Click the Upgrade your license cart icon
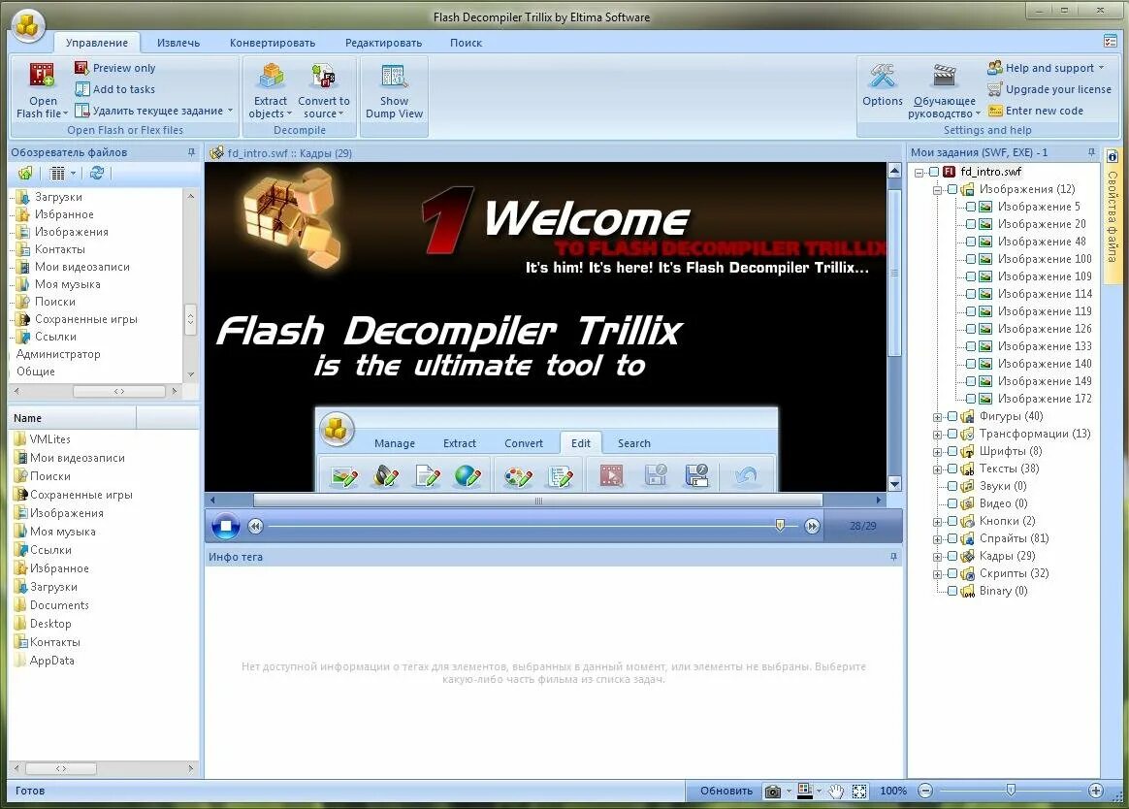 (995, 89)
